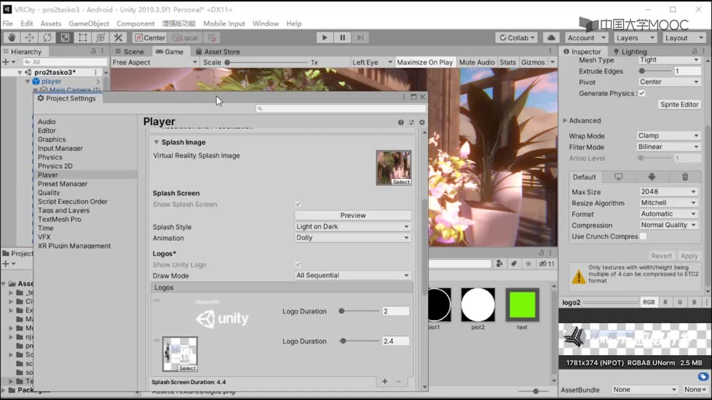This screenshot has height=400, width=712.
Task: Open Draw Mode dropdown
Action: point(353,276)
